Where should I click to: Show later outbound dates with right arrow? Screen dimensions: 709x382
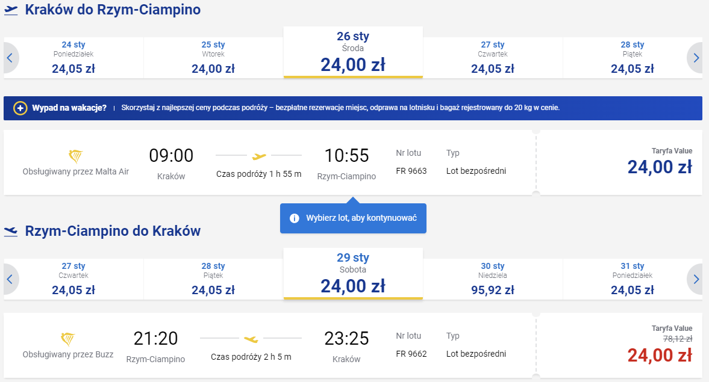[696, 58]
